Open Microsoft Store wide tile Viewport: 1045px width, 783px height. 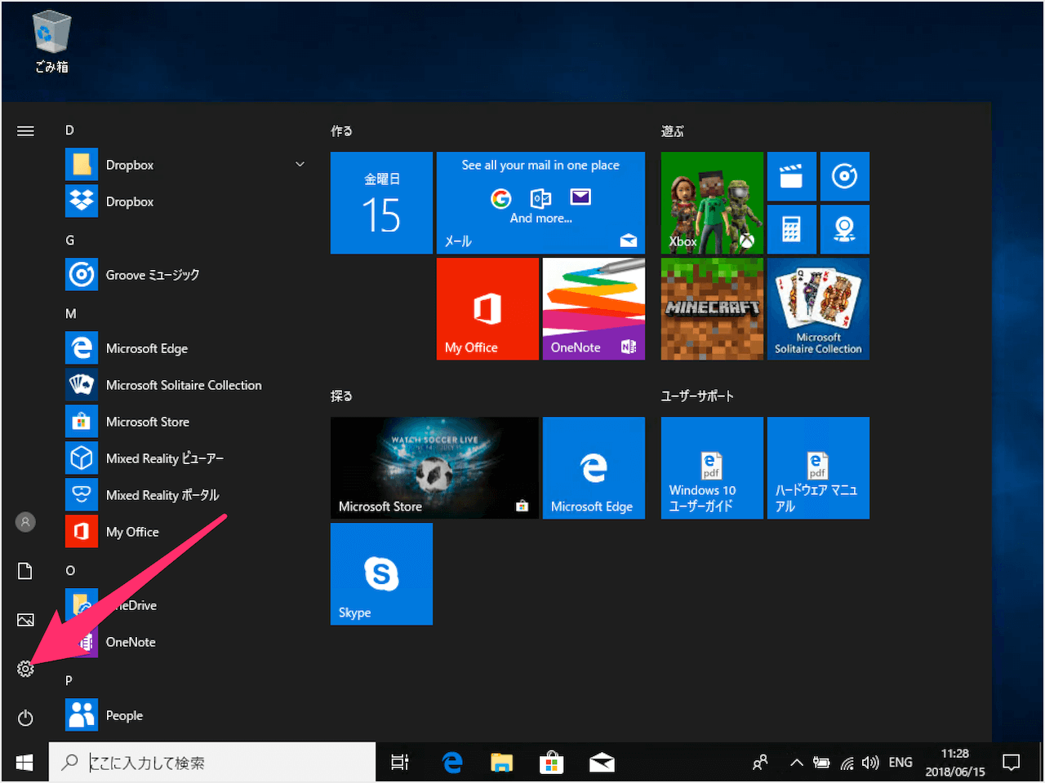pos(434,468)
